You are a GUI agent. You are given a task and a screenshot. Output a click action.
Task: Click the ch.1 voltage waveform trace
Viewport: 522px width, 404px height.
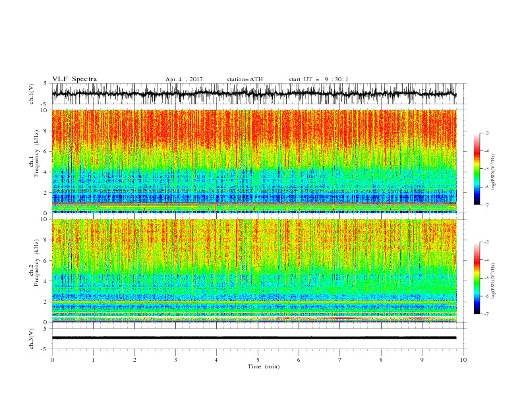click(254, 94)
